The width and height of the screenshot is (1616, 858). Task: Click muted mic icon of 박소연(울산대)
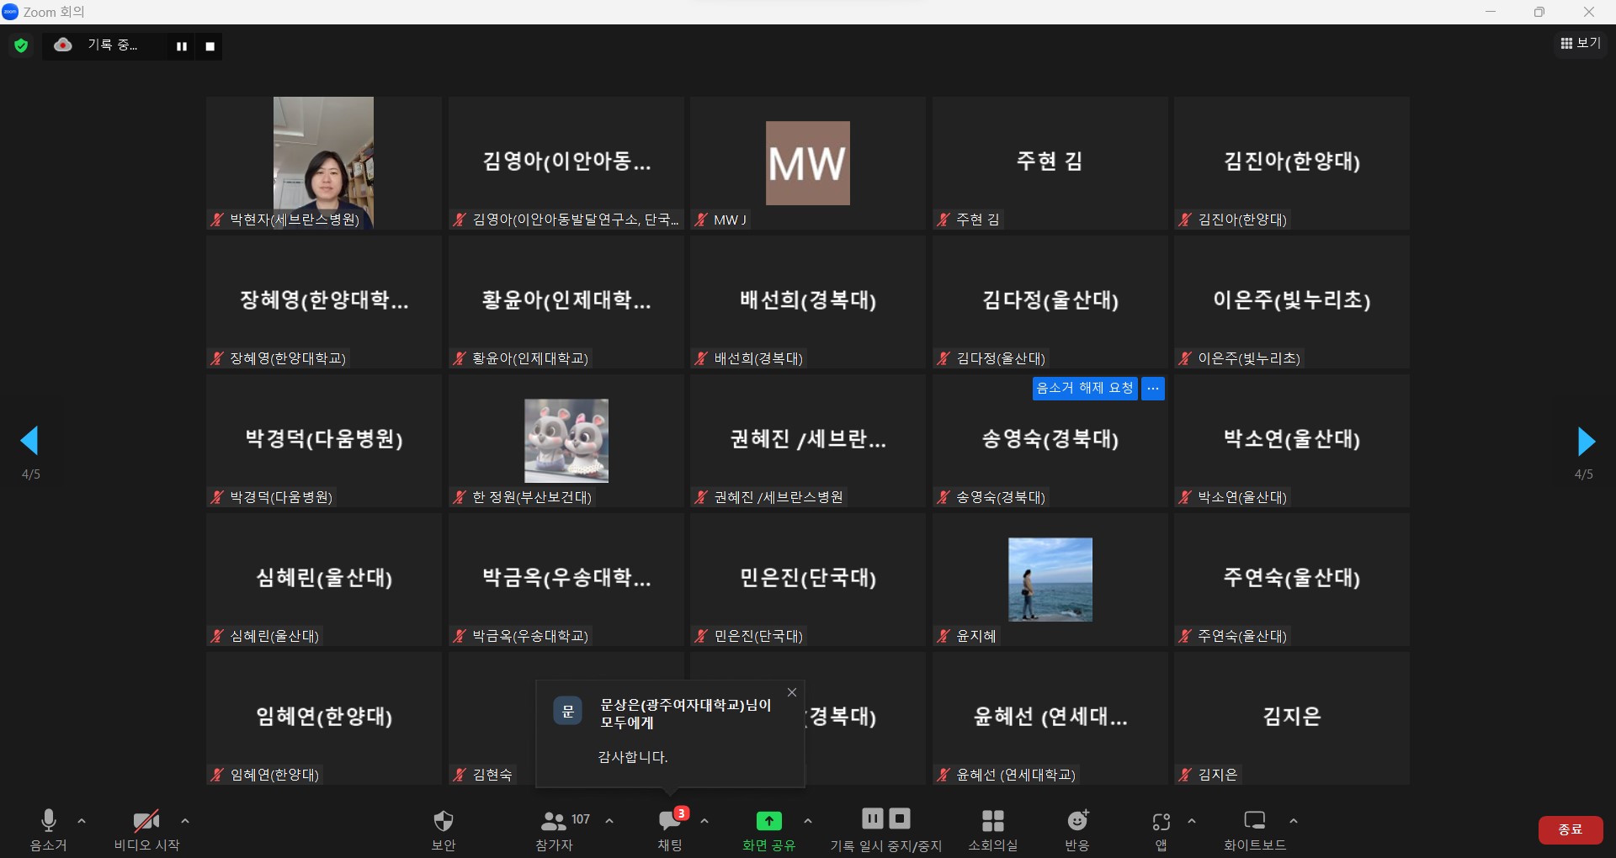1185,497
